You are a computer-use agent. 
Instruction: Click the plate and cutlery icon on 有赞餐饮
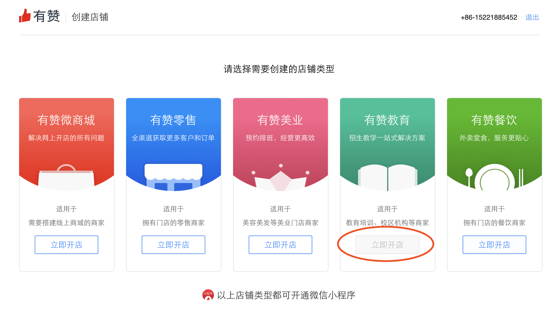(x=494, y=177)
